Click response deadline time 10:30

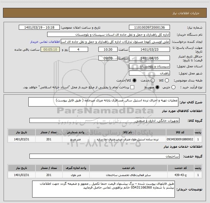(x=108, y=49)
